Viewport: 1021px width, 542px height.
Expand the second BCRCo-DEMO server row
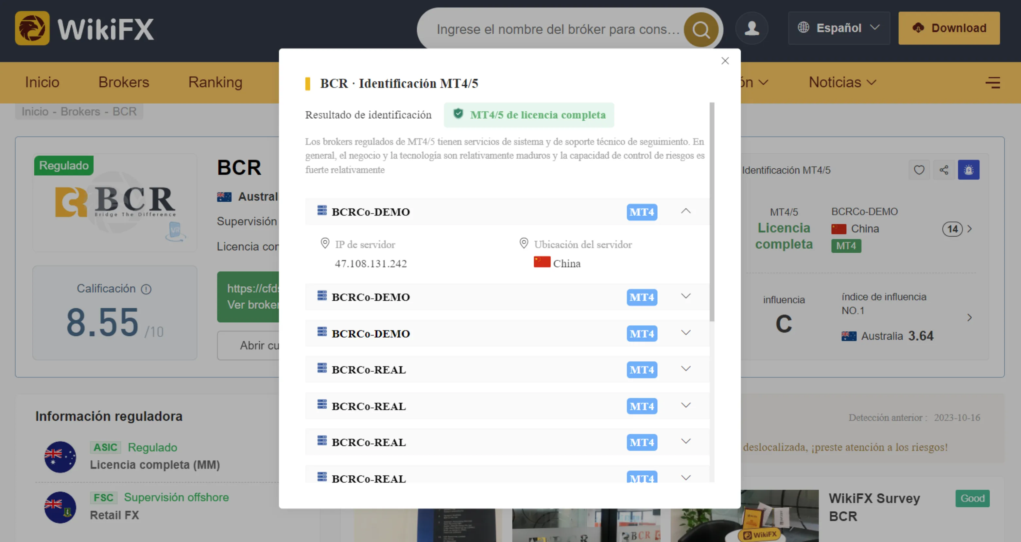coord(686,296)
